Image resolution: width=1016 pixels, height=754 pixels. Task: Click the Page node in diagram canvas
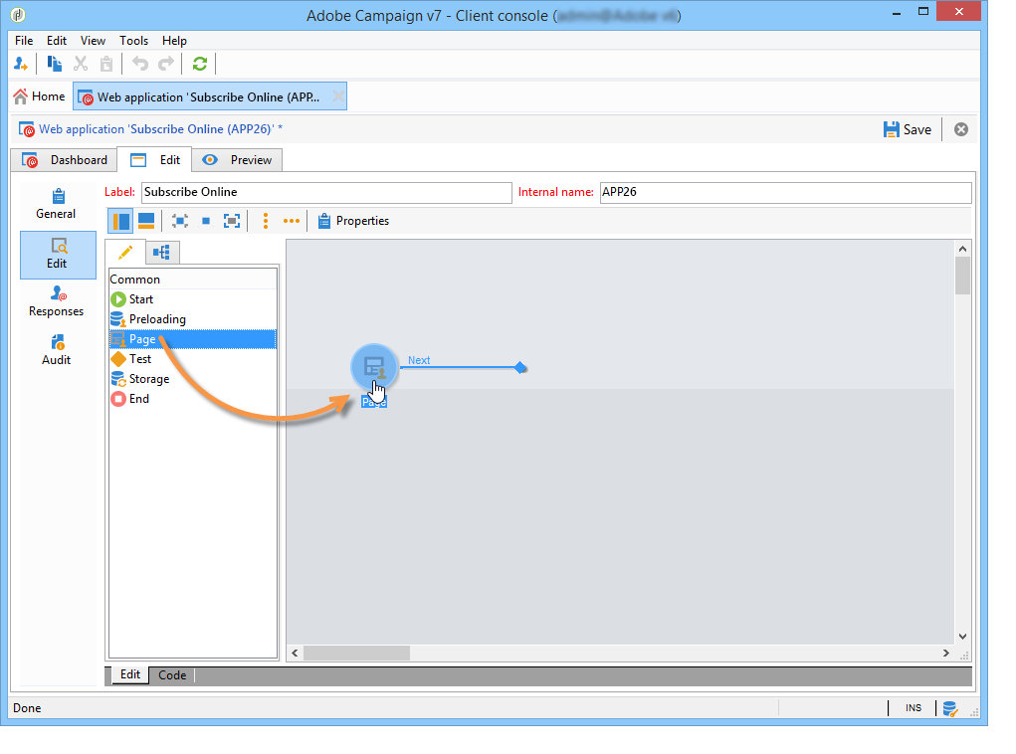[374, 367]
